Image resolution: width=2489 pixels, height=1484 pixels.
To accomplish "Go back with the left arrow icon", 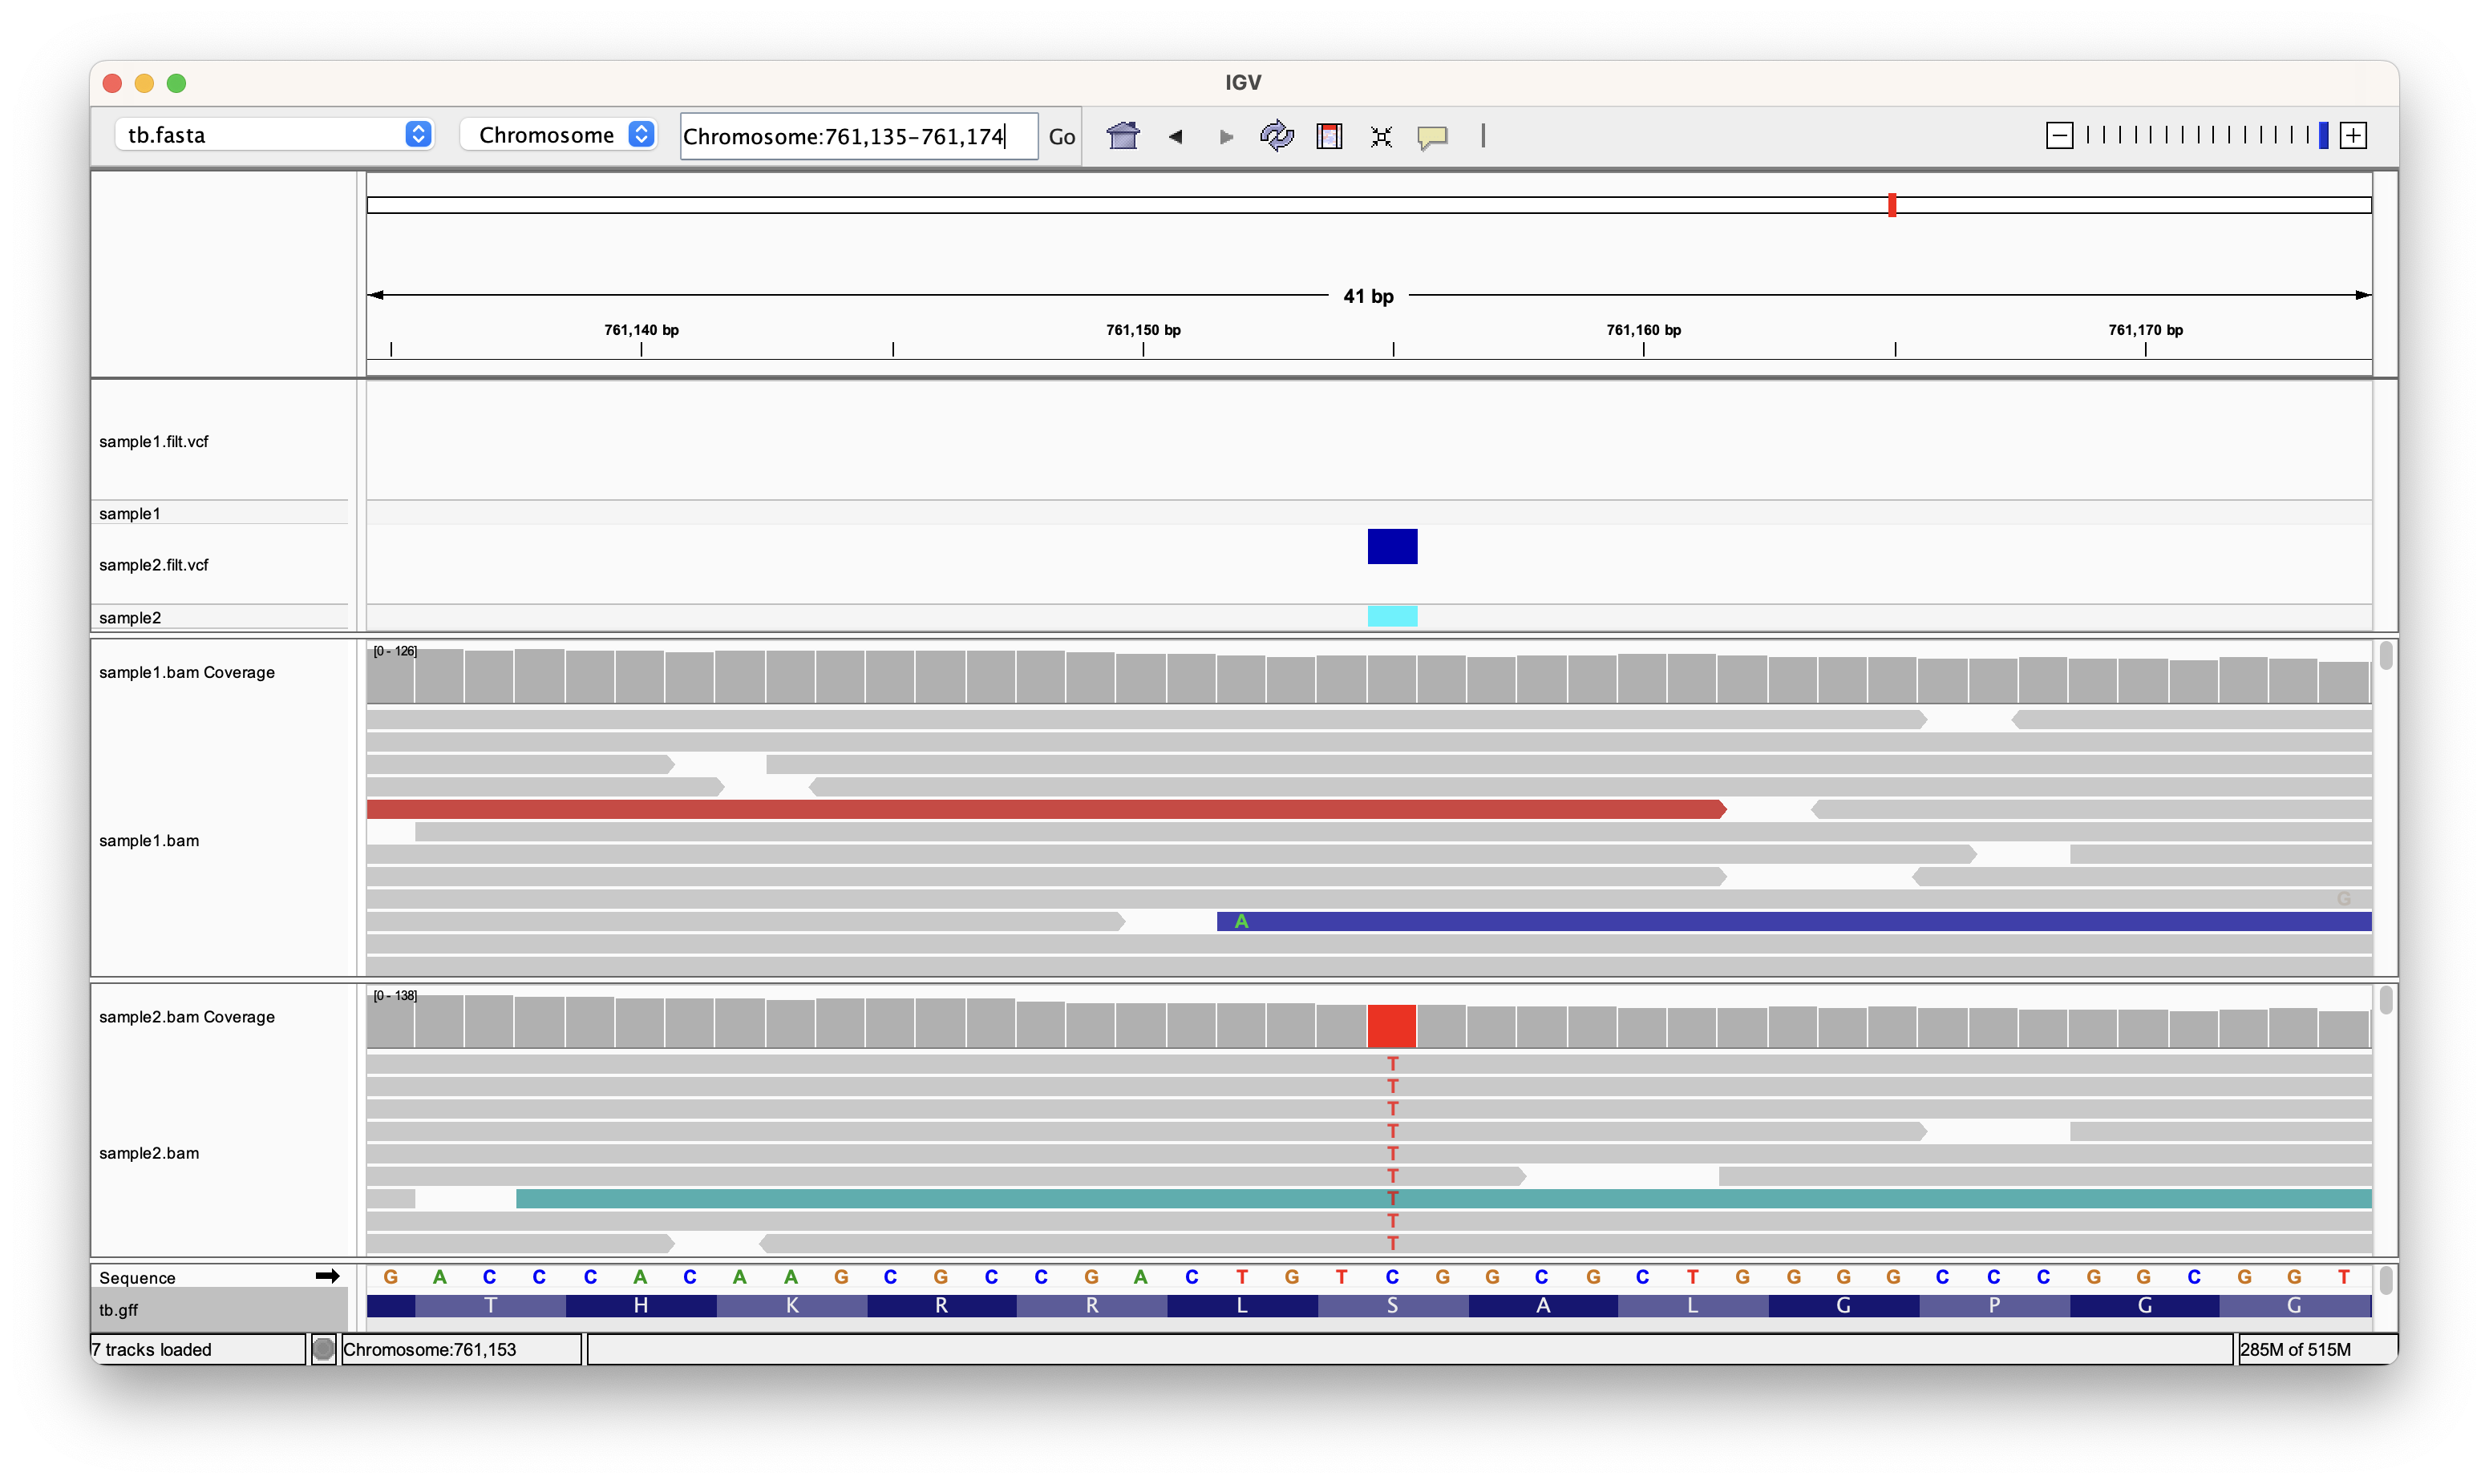I will (x=1176, y=136).
